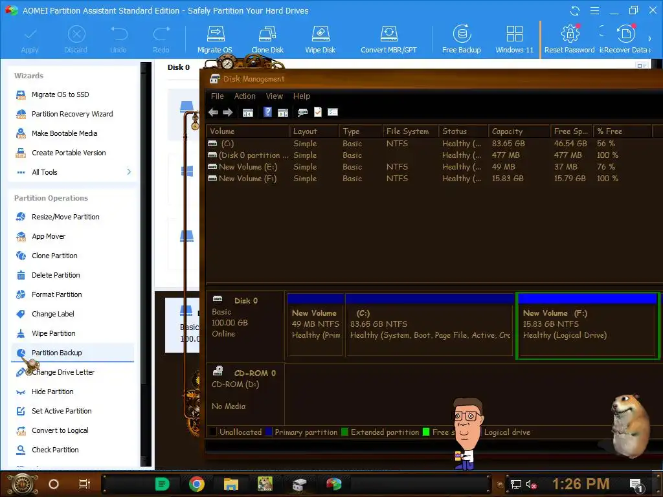Open the AOMEI hamburger menu in title bar

[x=594, y=10]
